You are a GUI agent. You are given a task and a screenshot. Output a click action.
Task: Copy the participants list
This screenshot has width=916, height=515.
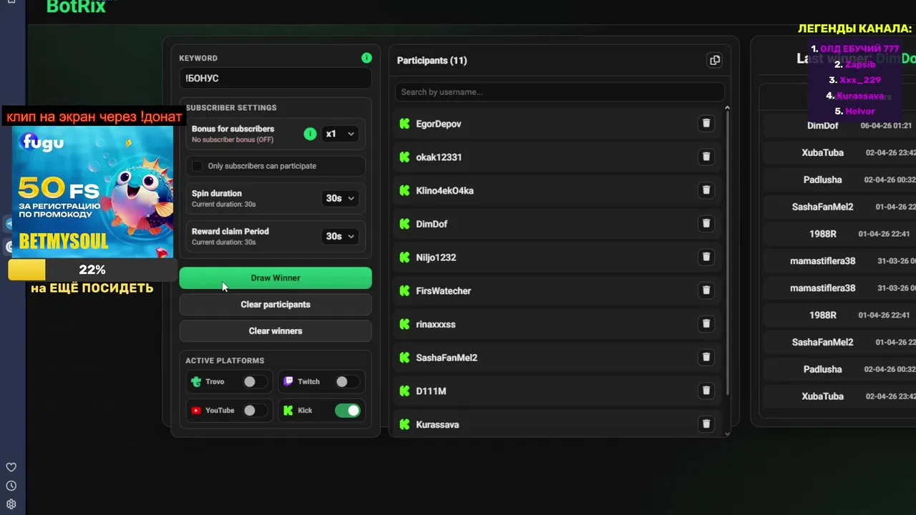(714, 61)
